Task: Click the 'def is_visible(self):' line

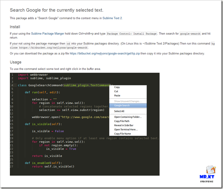Action: click(x=44, y=124)
